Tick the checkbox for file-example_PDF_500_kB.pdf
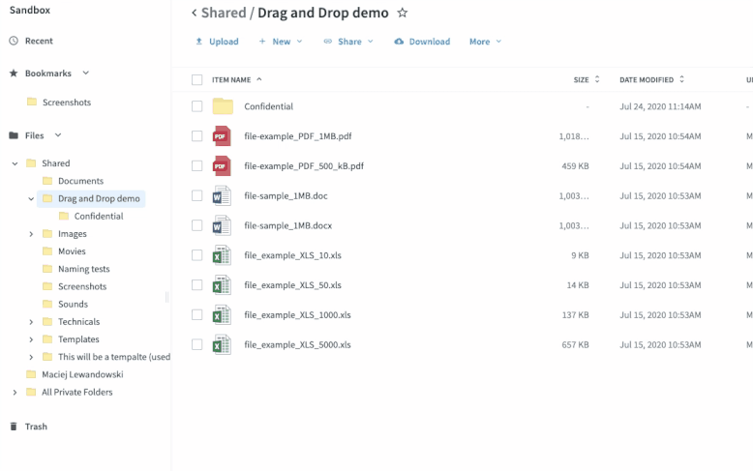The width and height of the screenshot is (753, 471). click(197, 166)
